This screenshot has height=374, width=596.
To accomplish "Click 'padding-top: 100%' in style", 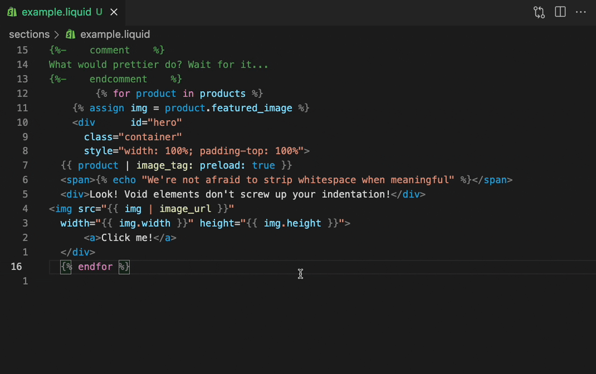I will (x=249, y=151).
